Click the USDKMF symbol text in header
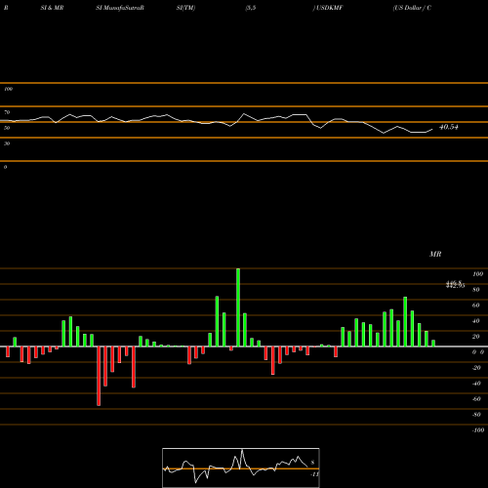488x488 pixels. pos(330,8)
